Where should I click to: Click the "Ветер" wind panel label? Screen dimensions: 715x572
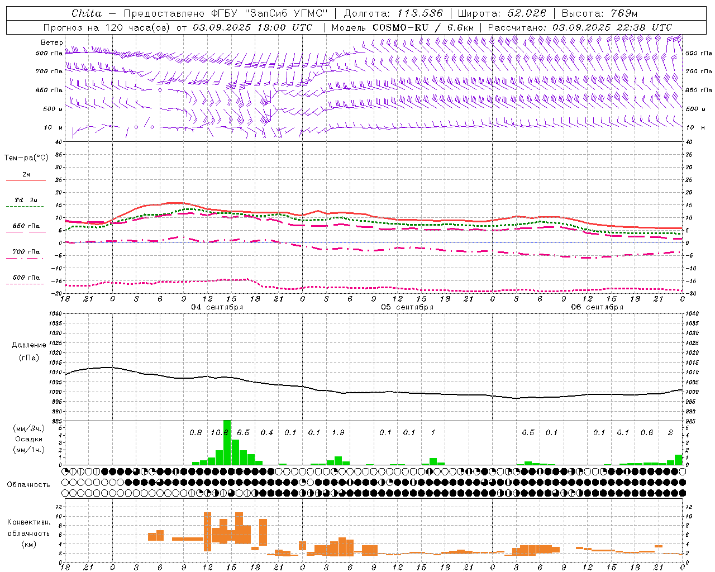pyautogui.click(x=52, y=42)
